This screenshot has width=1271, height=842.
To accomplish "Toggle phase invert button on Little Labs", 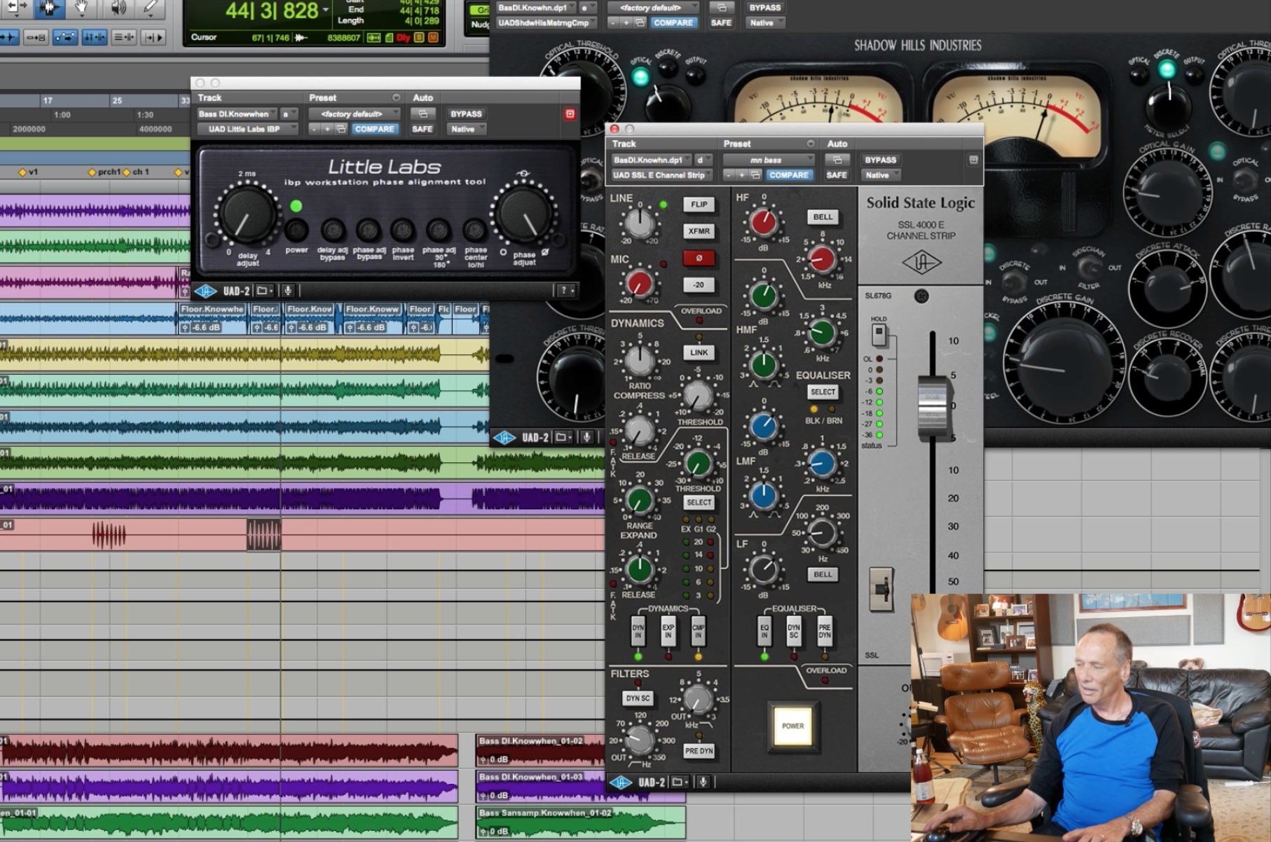I will click(403, 229).
